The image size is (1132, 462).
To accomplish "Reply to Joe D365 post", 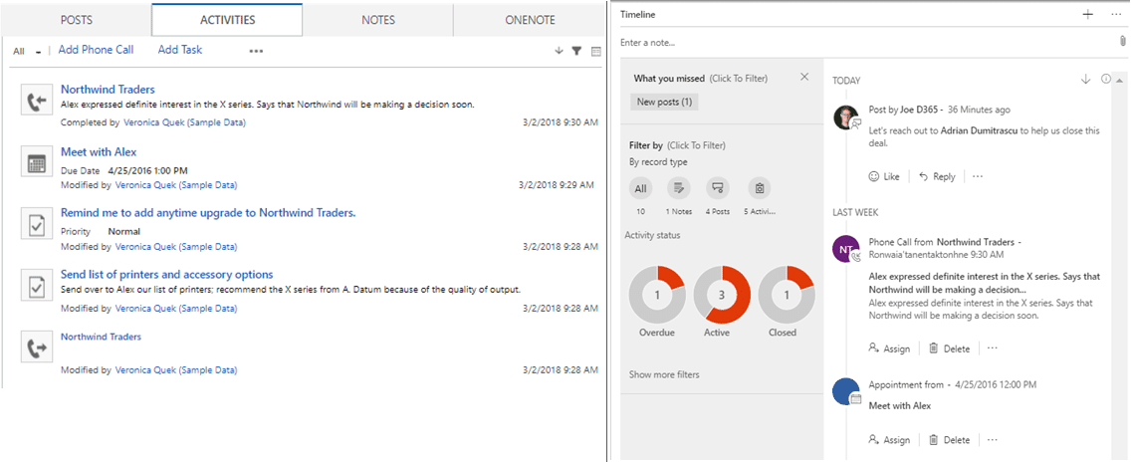I will [937, 176].
